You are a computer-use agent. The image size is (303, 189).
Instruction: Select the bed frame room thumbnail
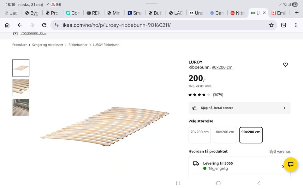[x=21, y=108]
